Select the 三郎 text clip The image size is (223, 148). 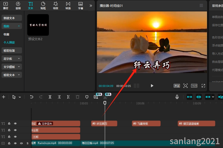tap(56, 137)
